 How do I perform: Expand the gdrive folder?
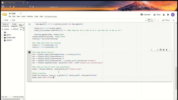2,35
